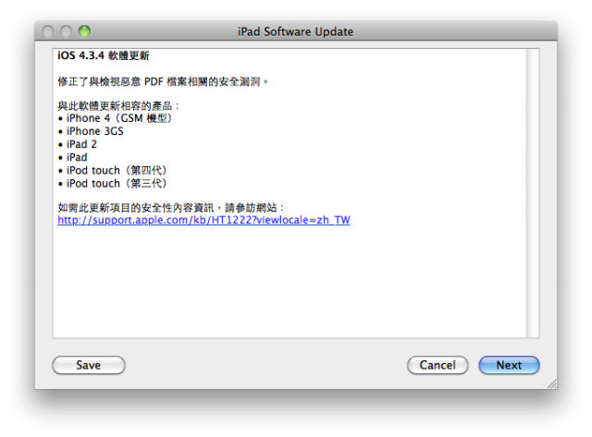Click 'iPod touch (第三代)' list item
The image size is (592, 437).
(113, 184)
